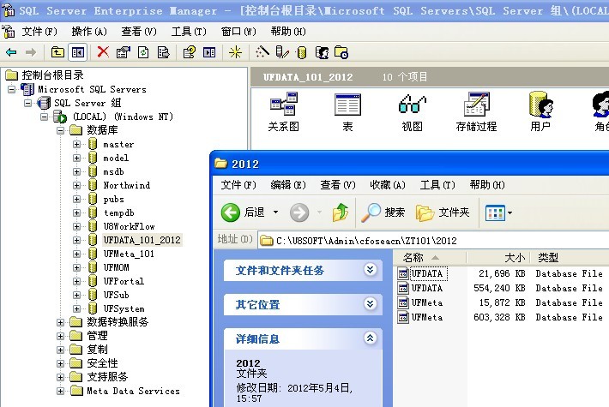Open the 用户 users icon

pyautogui.click(x=540, y=111)
